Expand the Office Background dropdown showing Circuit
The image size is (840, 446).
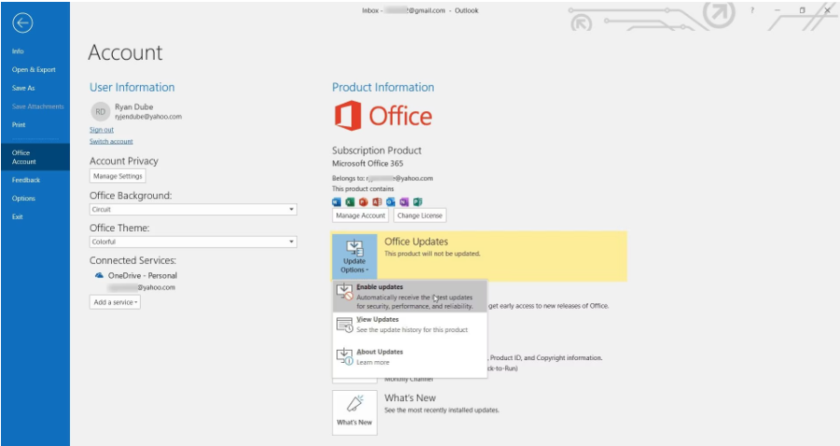193,210
